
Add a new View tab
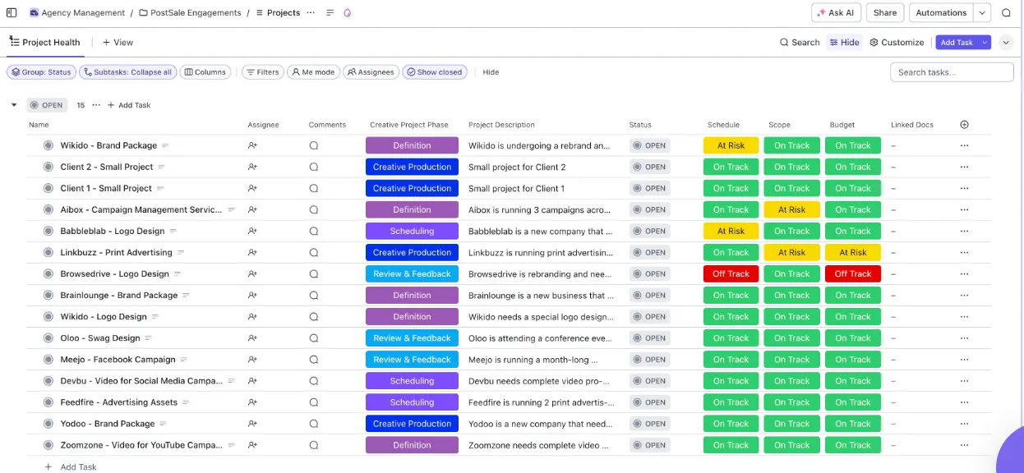[x=118, y=42]
